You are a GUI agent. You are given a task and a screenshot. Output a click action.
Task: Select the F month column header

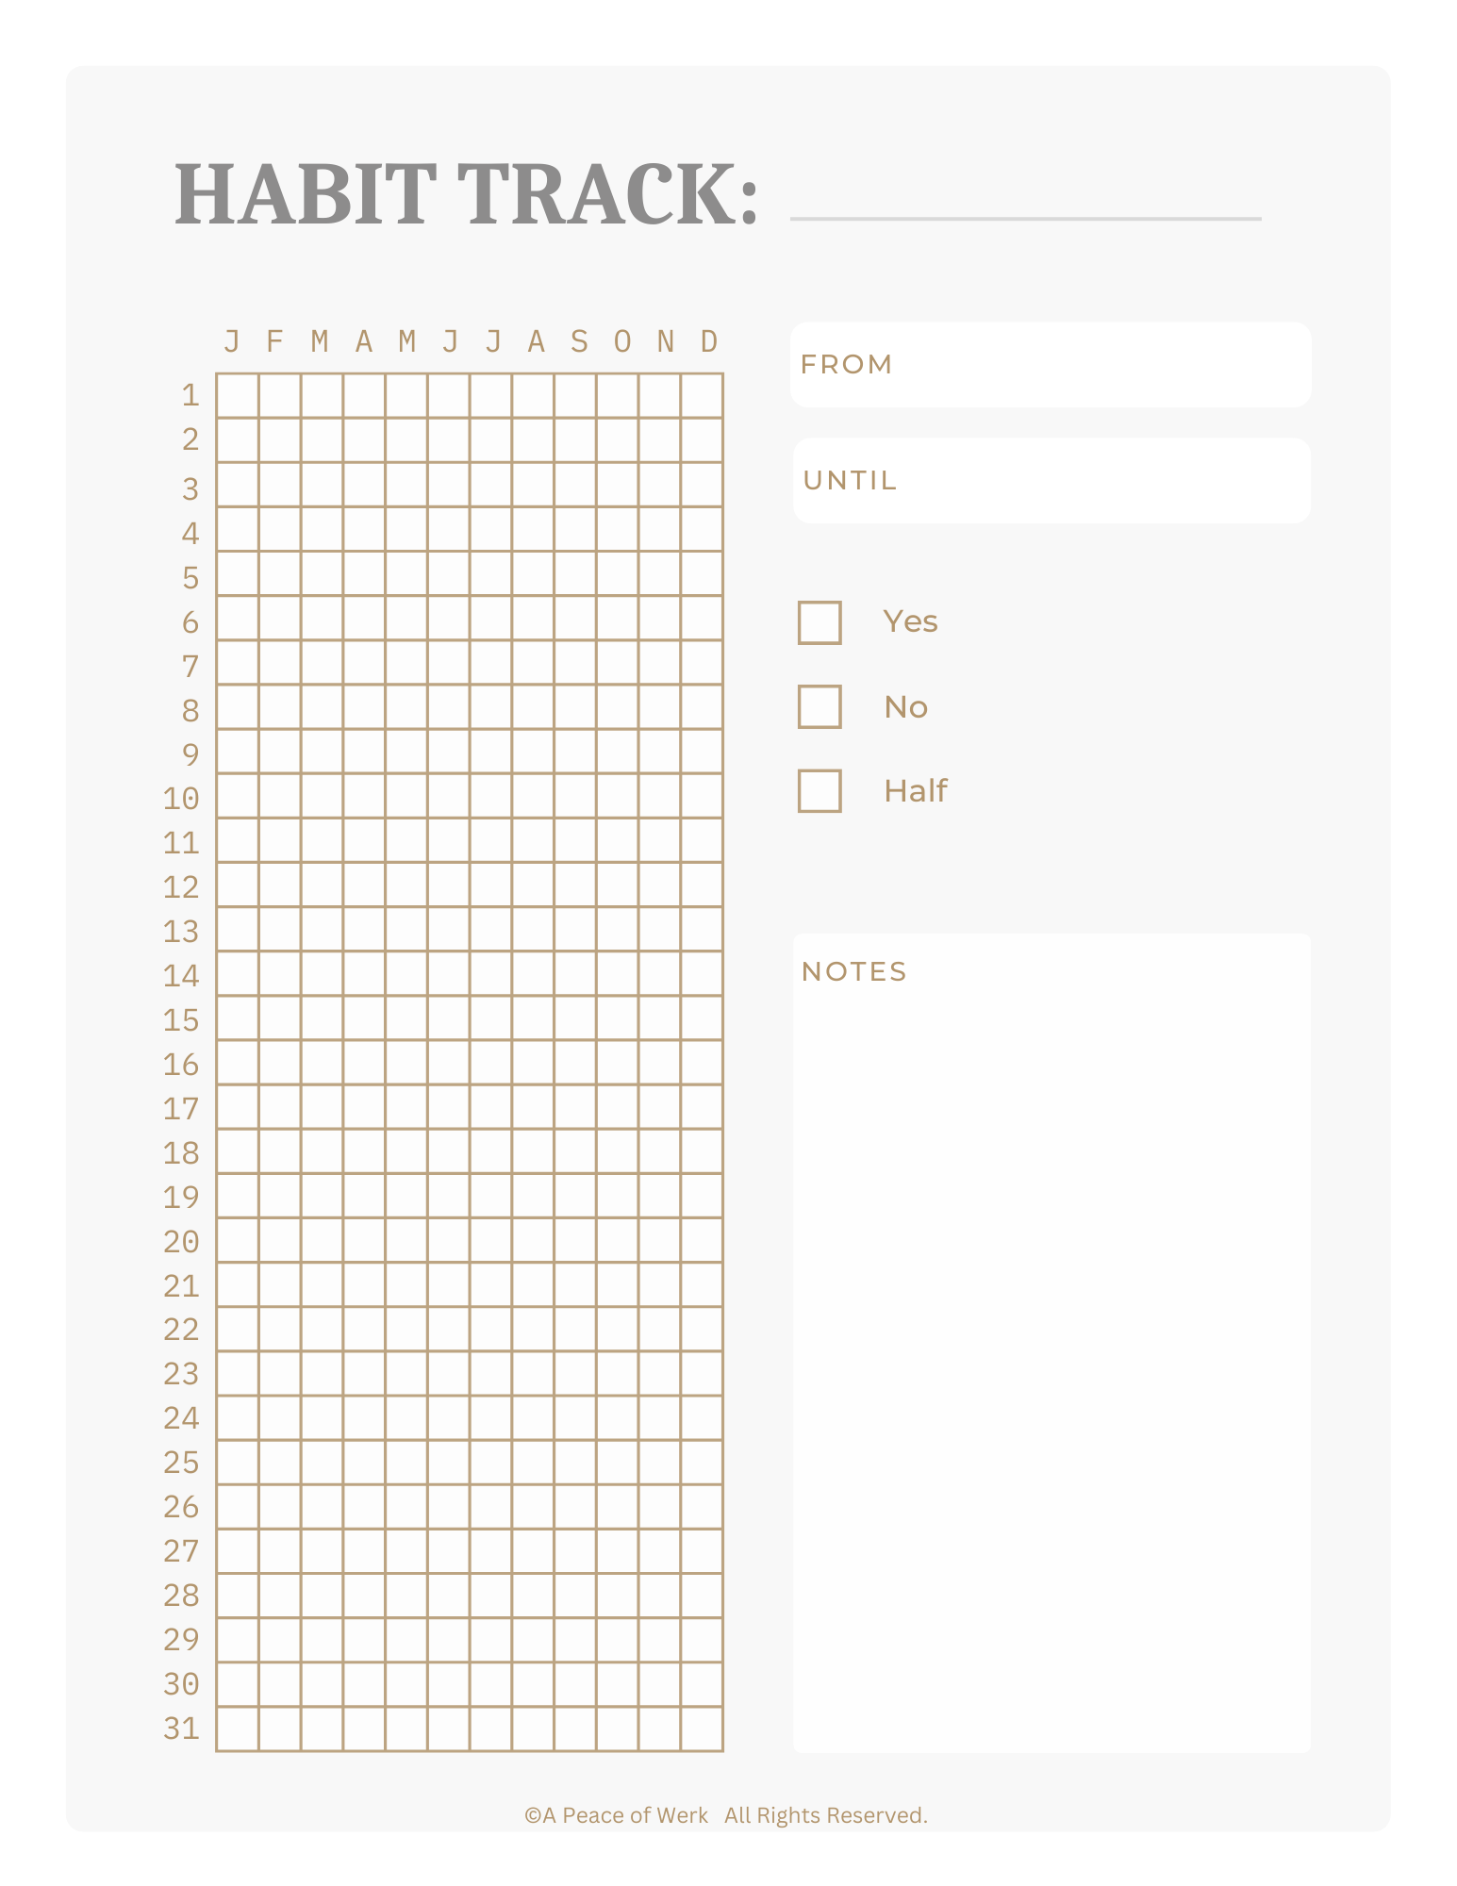(275, 341)
